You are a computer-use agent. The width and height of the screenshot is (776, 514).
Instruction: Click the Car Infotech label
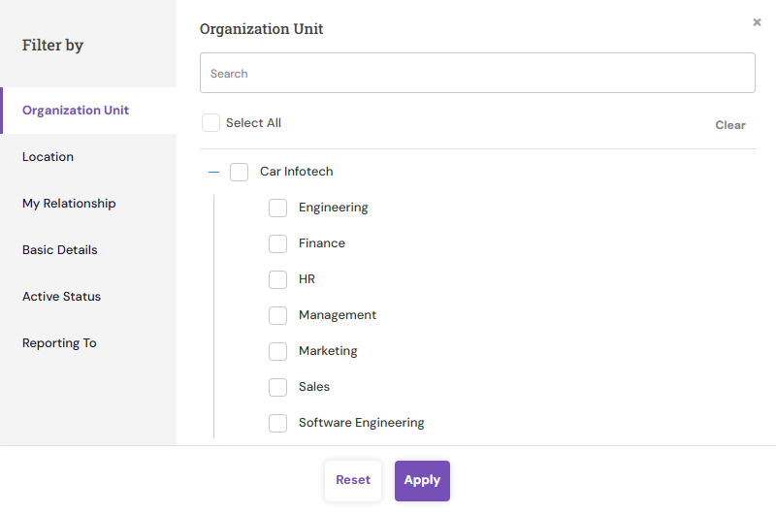[x=297, y=171]
